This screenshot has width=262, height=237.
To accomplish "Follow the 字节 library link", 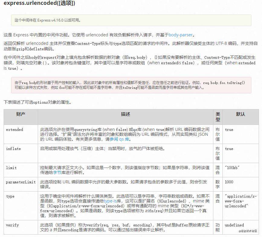I will tap(57, 172).
